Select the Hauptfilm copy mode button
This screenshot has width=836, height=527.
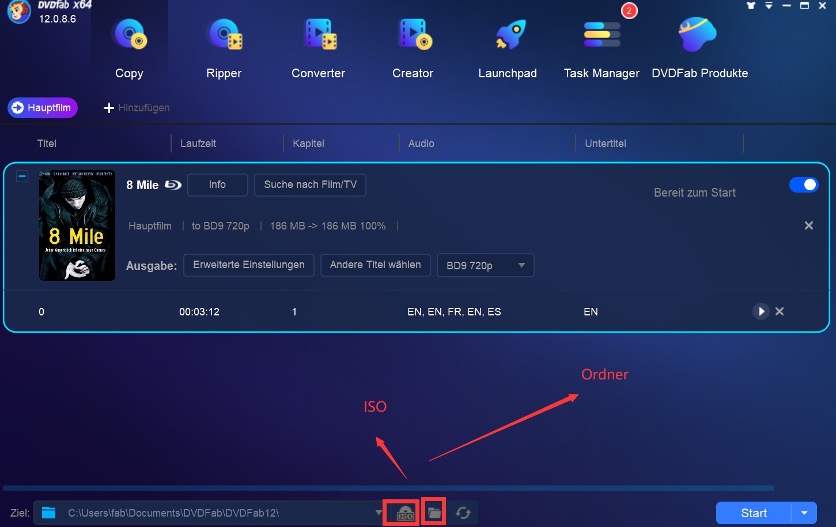(43, 108)
